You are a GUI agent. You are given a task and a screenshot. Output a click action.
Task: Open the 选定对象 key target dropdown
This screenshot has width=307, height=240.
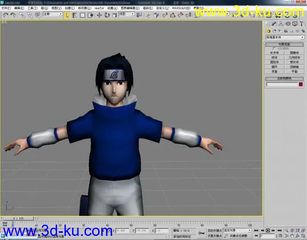237,230
